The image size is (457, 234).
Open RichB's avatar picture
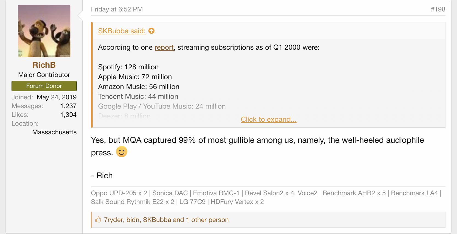coord(44,31)
